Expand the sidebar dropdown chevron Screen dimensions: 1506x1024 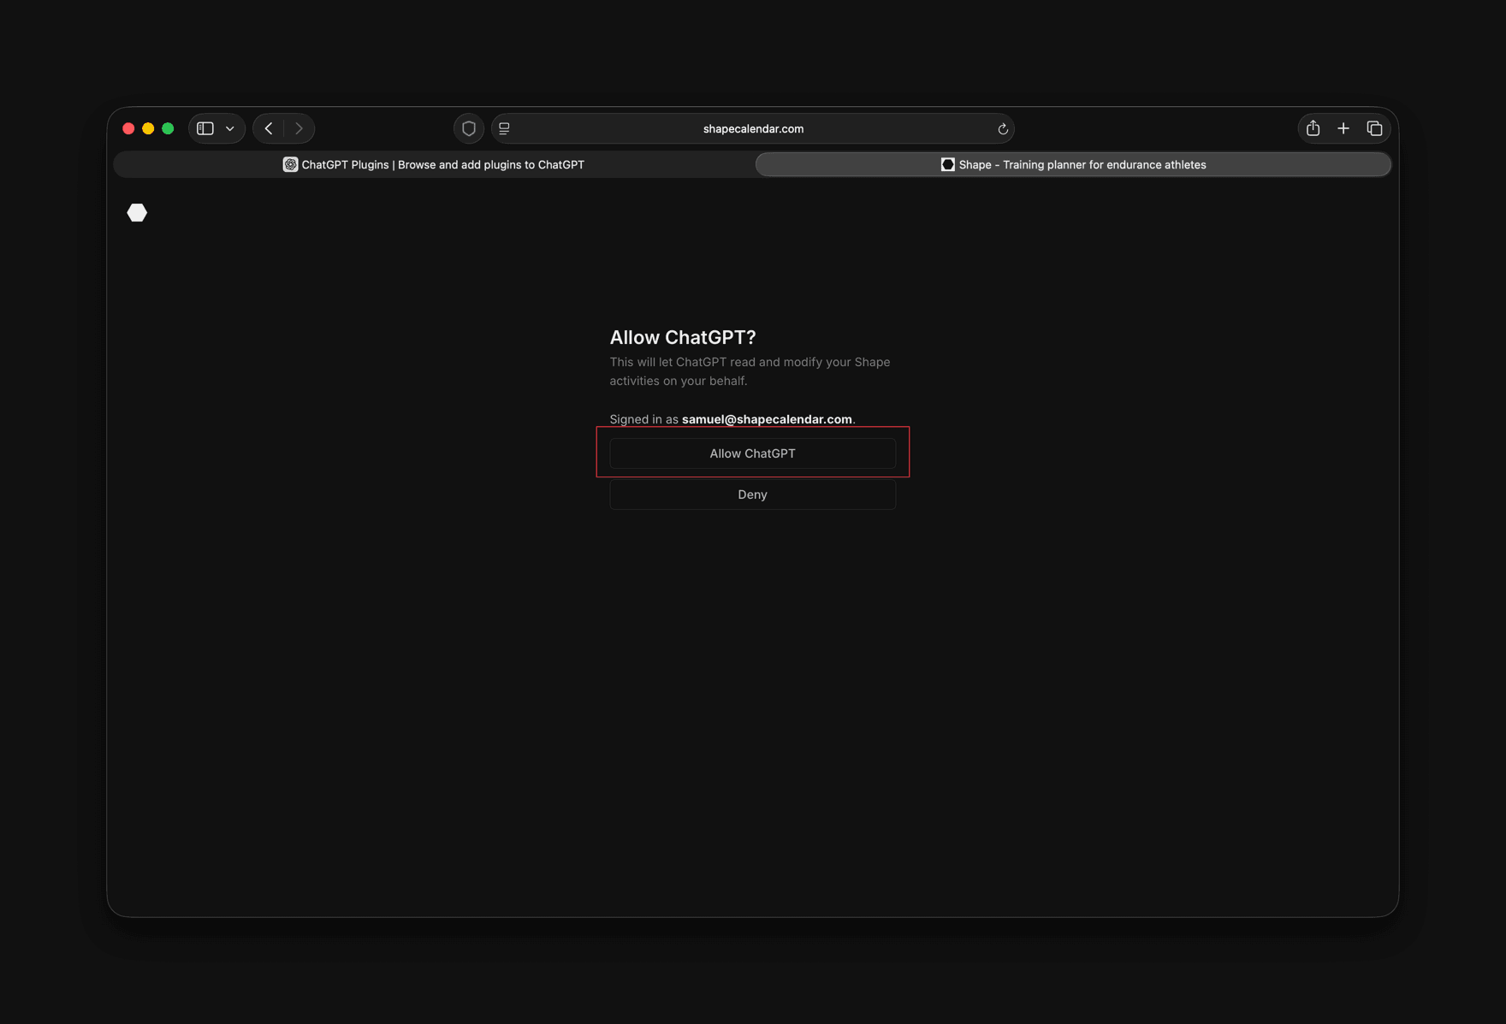pyautogui.click(x=230, y=128)
